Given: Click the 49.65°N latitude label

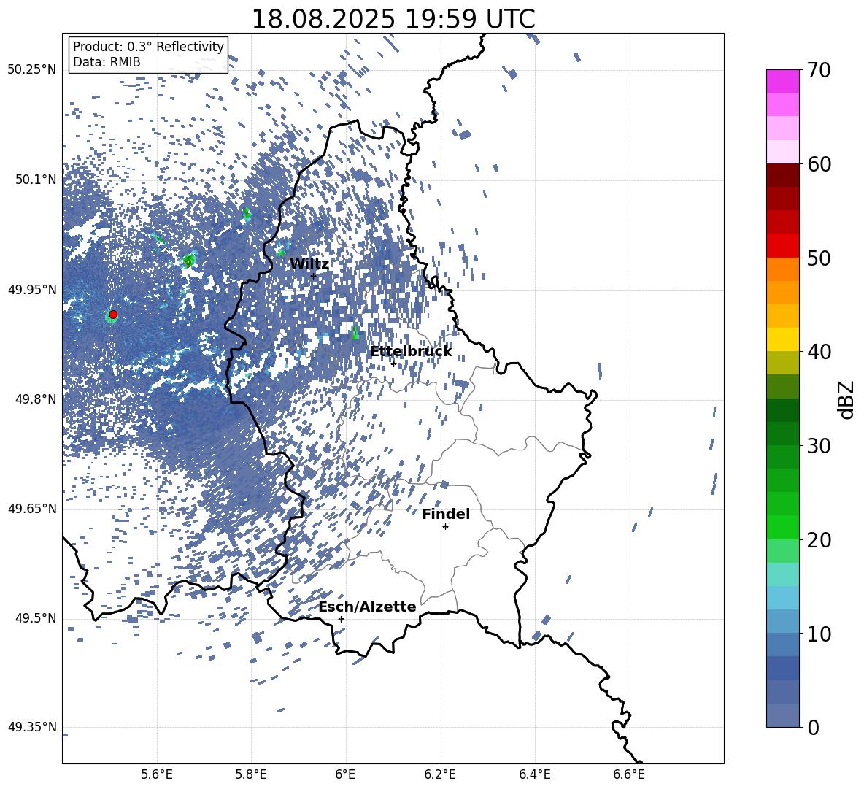Looking at the screenshot, I should 32,509.
